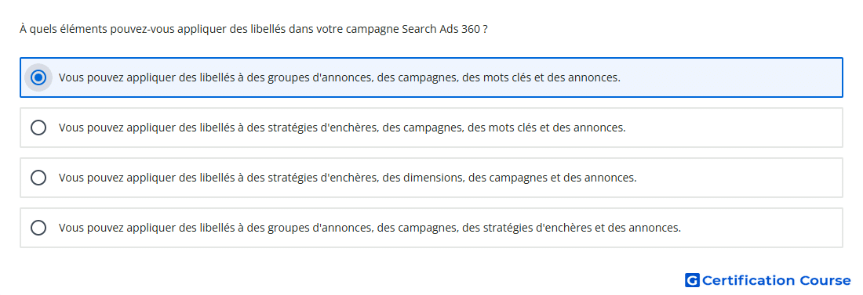This screenshot has height=295, width=863.
Task: Click the second answer's sentence about stratégies d'enchères
Action: tap(342, 128)
